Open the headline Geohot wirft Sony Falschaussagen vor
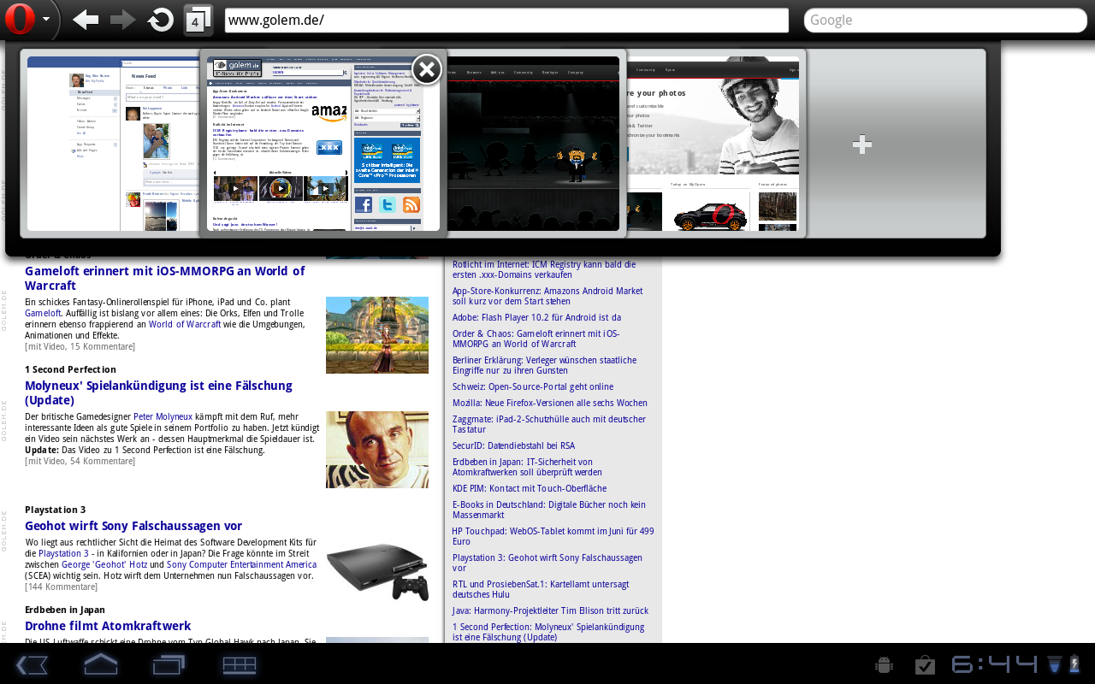 point(133,525)
